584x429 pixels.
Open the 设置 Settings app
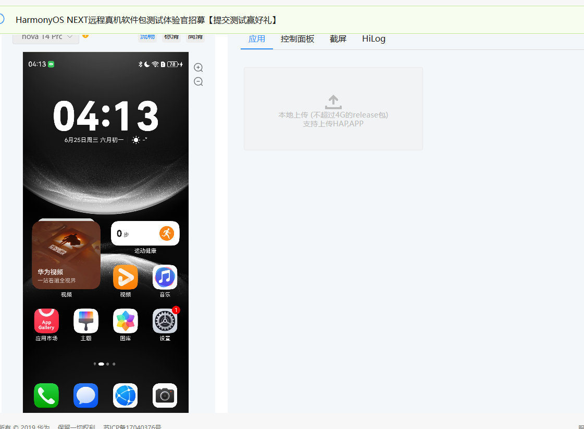click(x=165, y=322)
